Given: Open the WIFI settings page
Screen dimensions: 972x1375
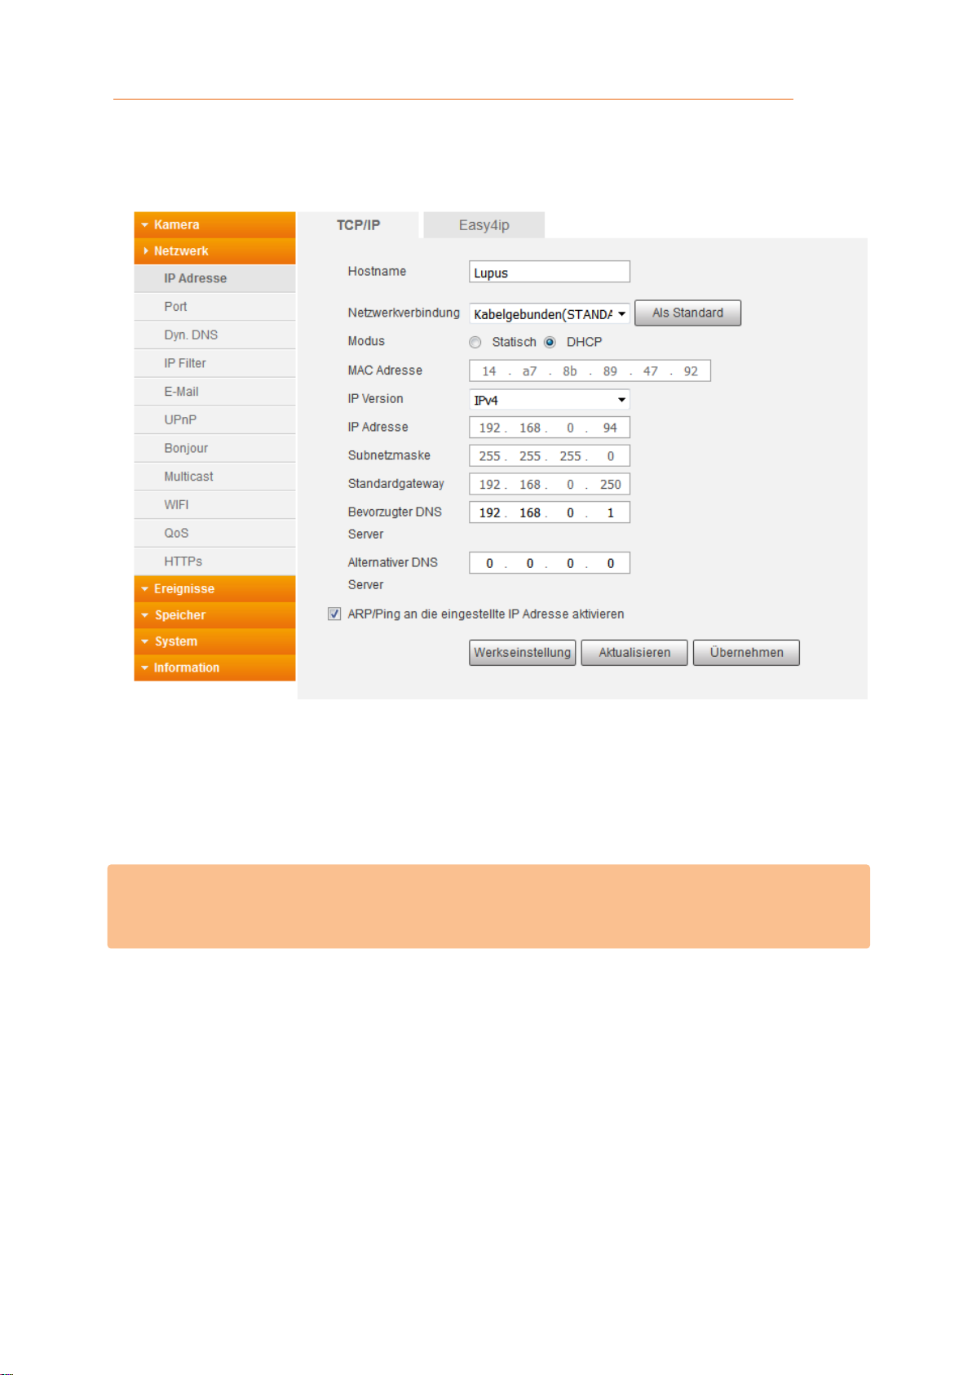Looking at the screenshot, I should point(214,504).
